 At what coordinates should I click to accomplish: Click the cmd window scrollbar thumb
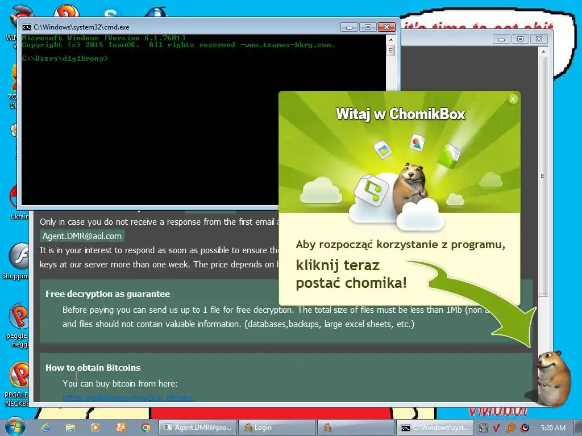[x=390, y=51]
